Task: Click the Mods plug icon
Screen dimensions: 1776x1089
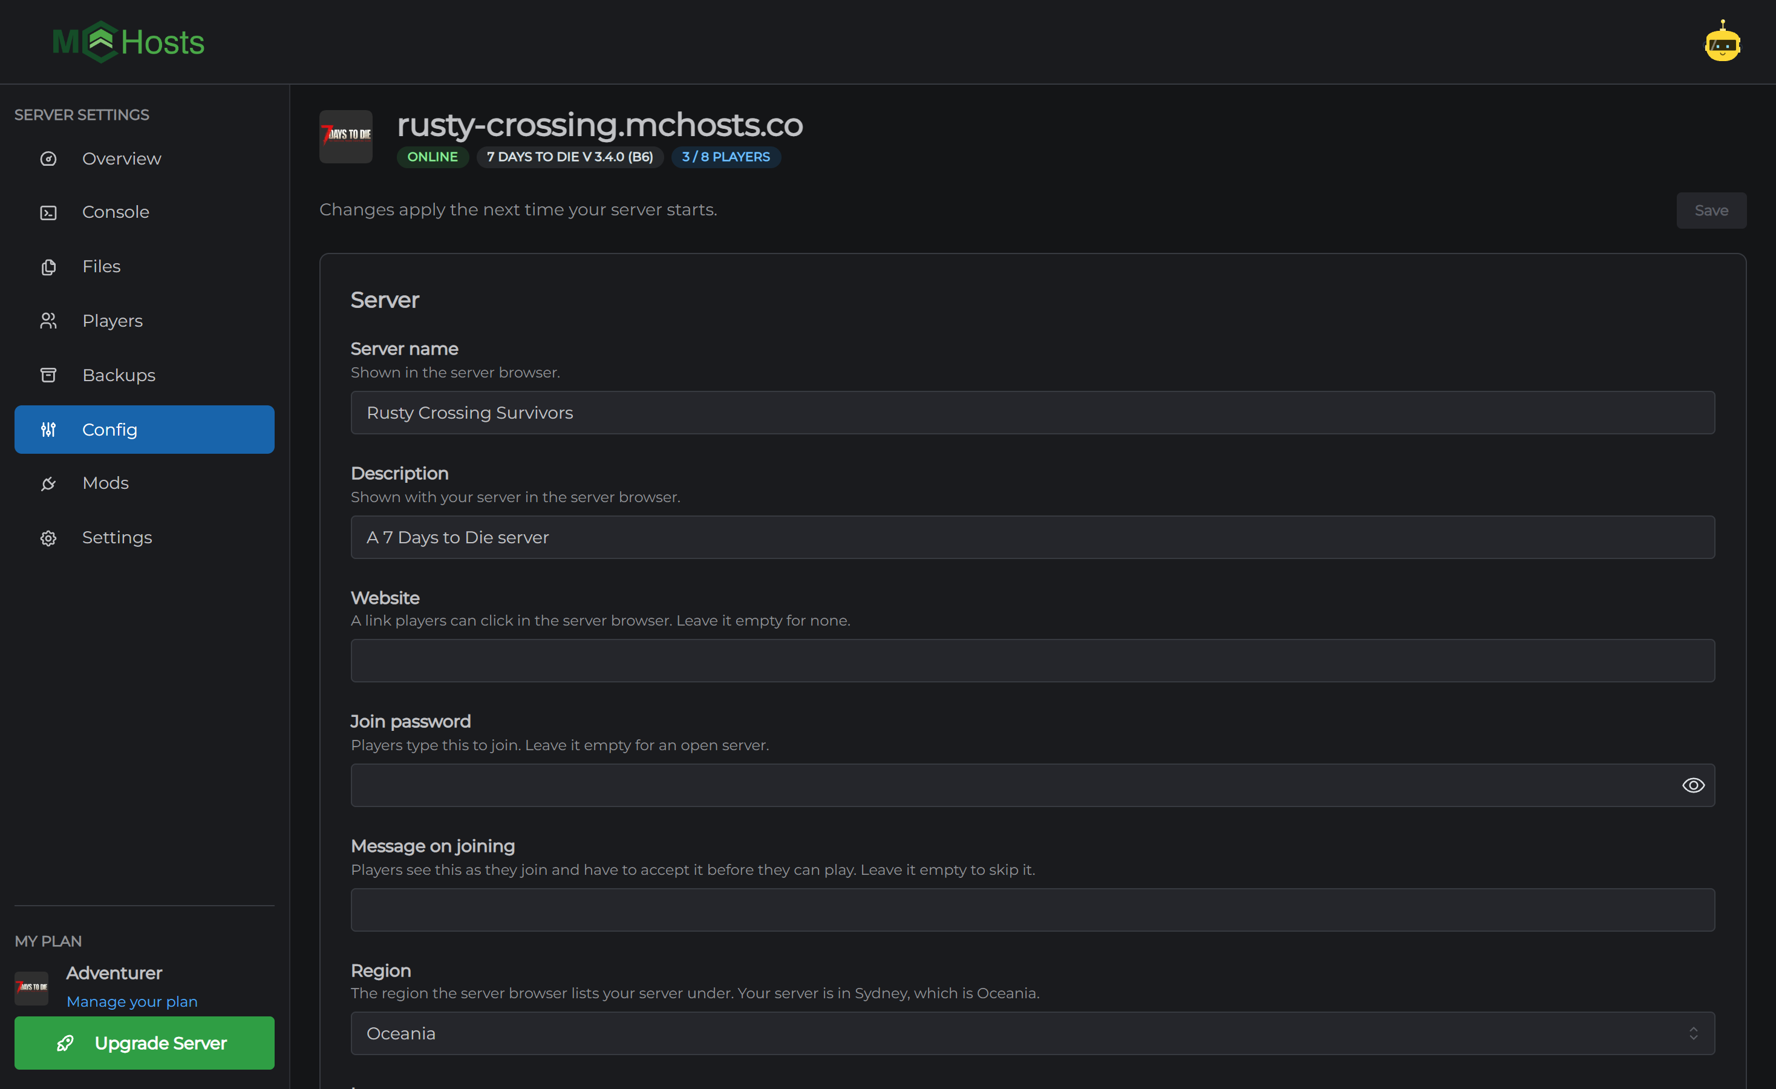Action: pyautogui.click(x=48, y=483)
